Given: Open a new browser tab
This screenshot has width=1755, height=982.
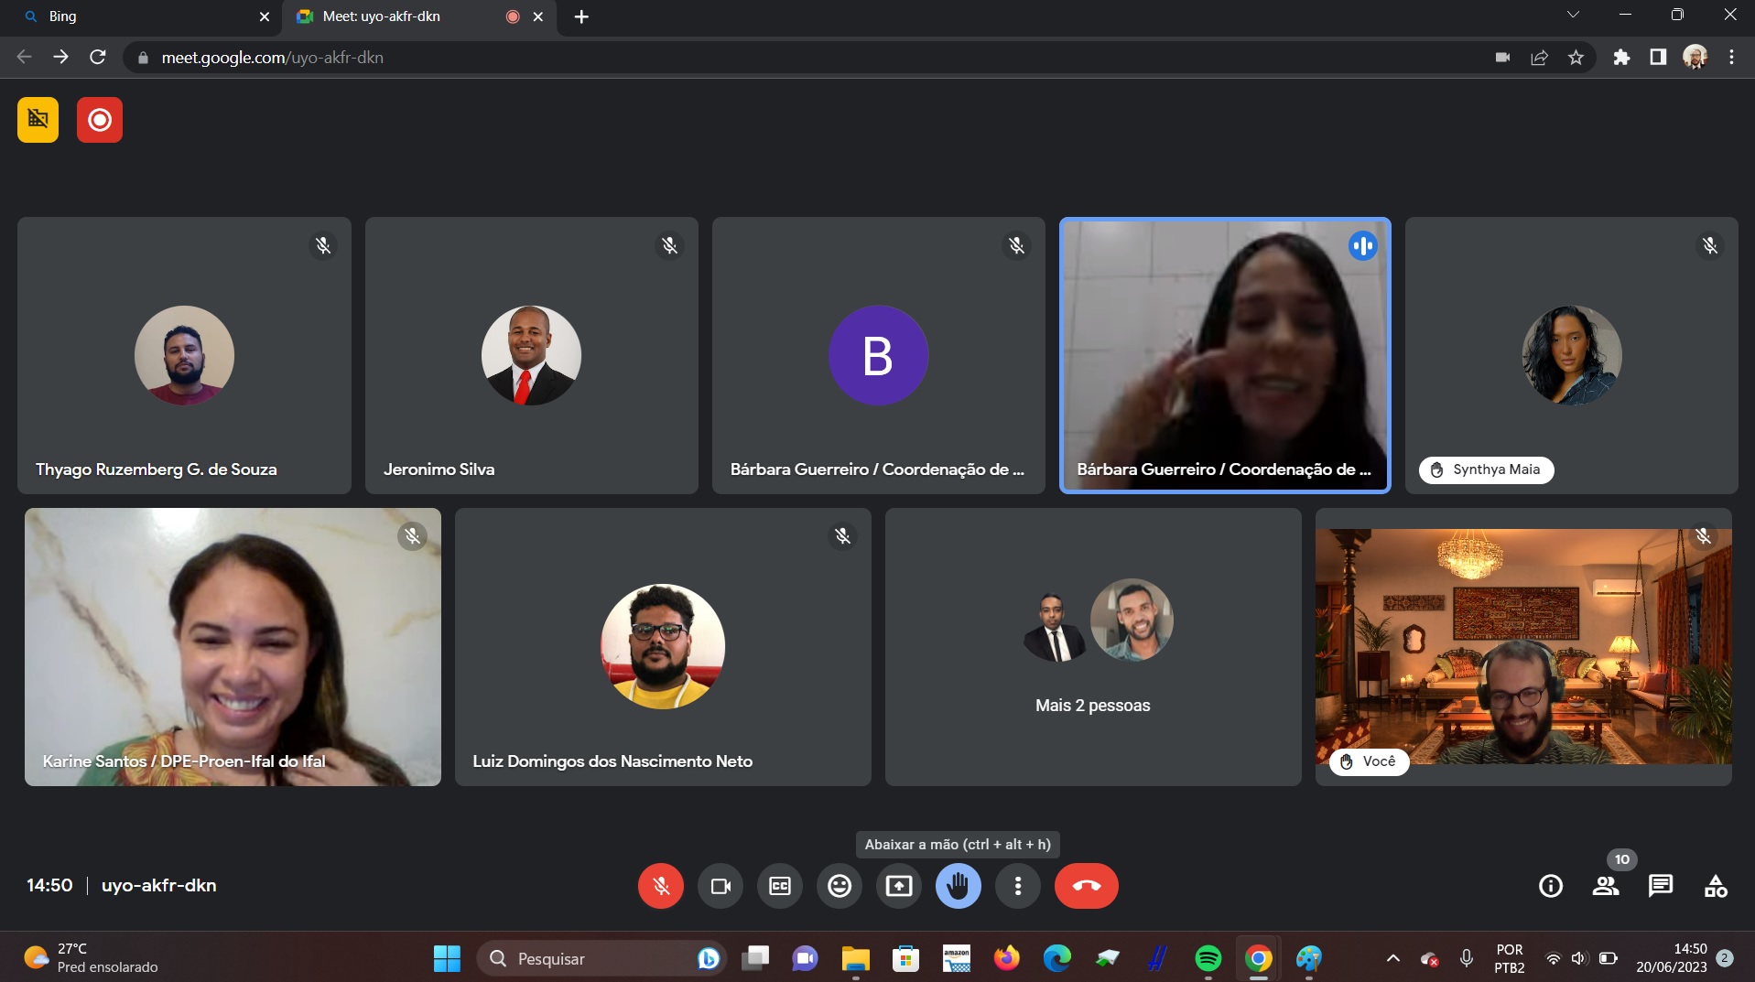Looking at the screenshot, I should pyautogui.click(x=581, y=16).
